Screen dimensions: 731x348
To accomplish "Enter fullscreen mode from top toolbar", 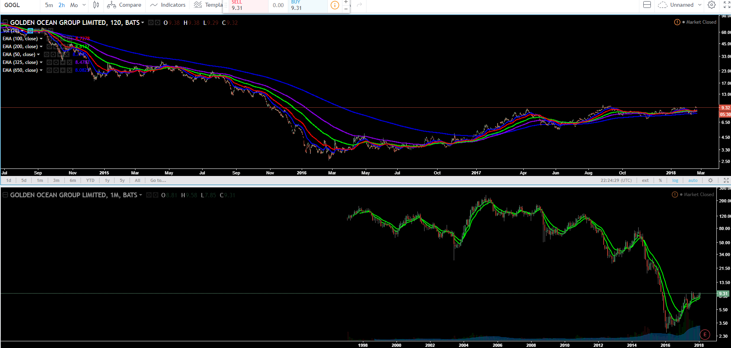I will point(727,5).
